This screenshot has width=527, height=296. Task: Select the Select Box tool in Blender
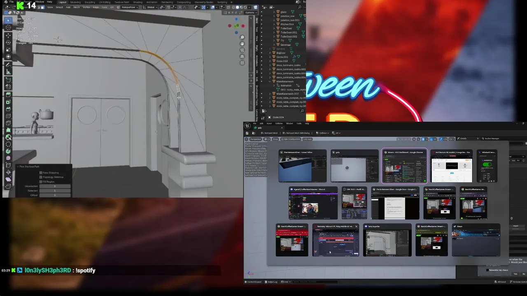[x=8, y=20]
